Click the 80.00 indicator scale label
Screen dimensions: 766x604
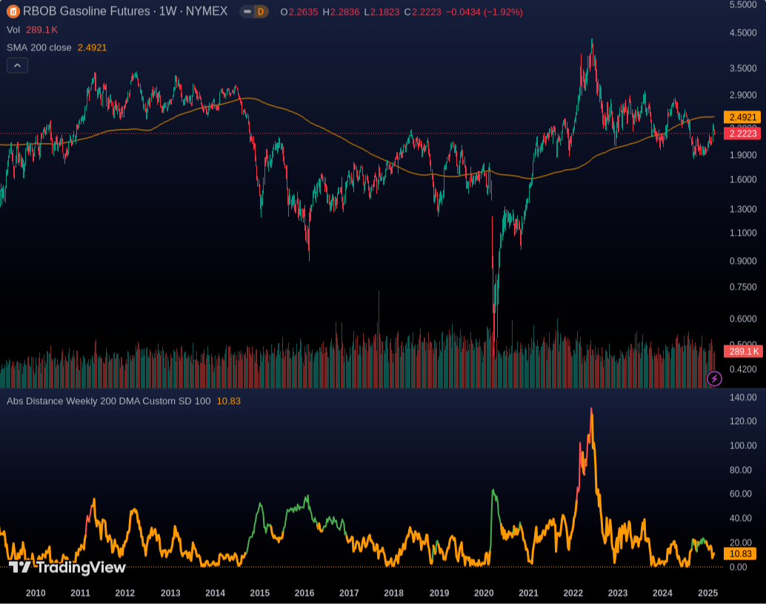(x=741, y=470)
